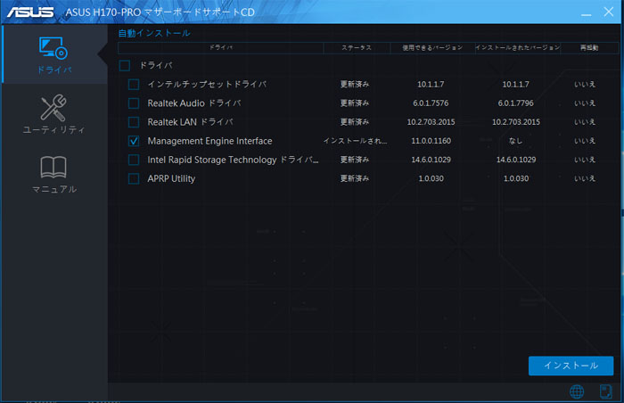
Task: Select the 自動インストール heading
Action: (154, 33)
